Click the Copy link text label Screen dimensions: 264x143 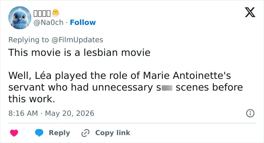(x=113, y=133)
